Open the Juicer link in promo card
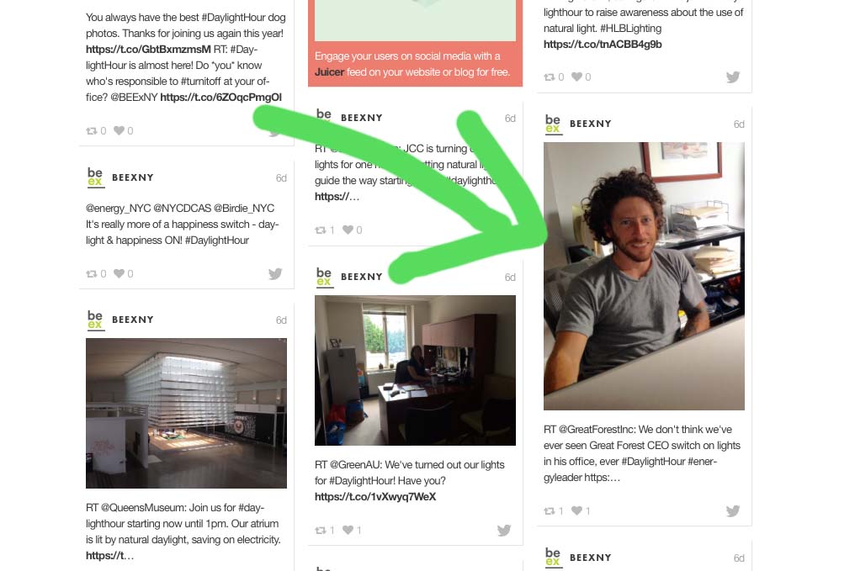 point(329,72)
